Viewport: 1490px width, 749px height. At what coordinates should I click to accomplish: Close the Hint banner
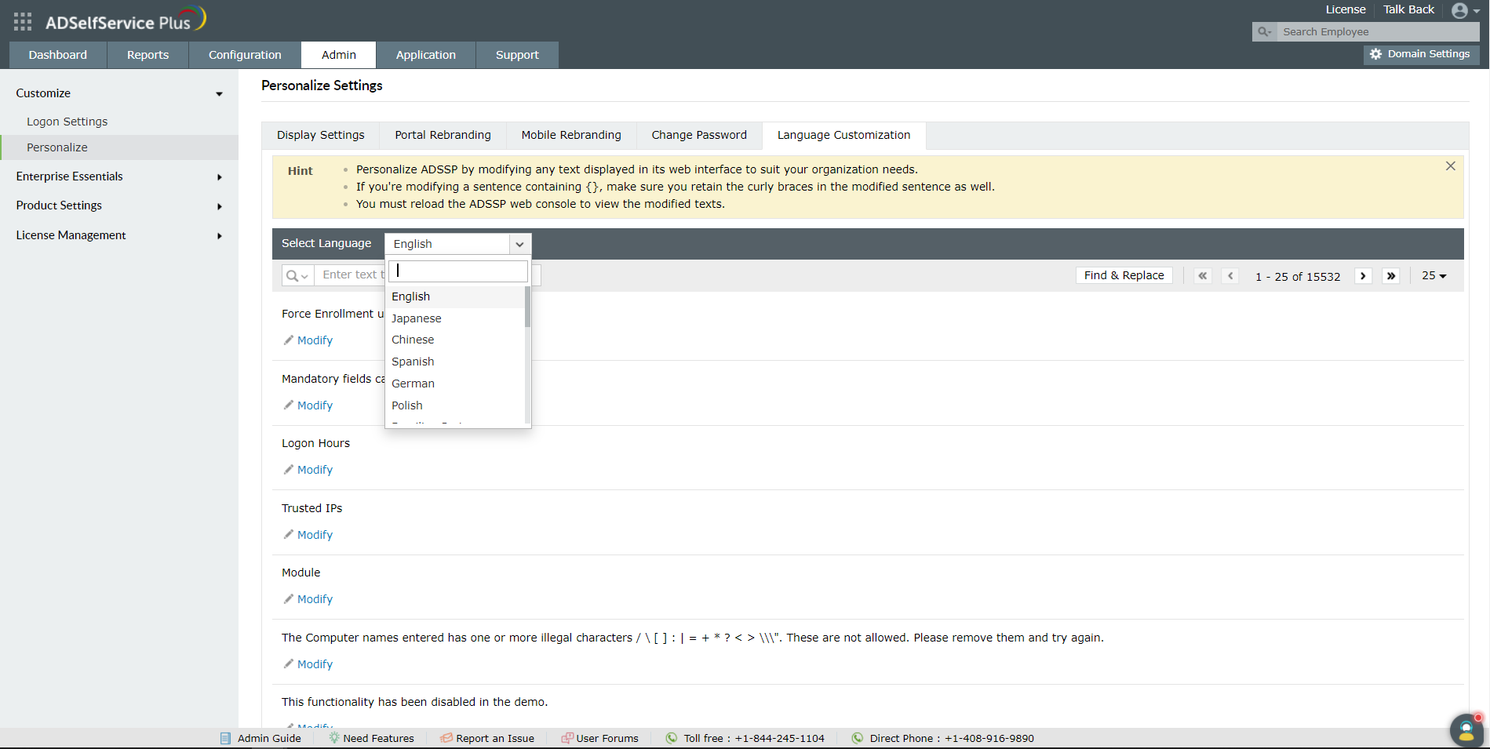[x=1451, y=166]
